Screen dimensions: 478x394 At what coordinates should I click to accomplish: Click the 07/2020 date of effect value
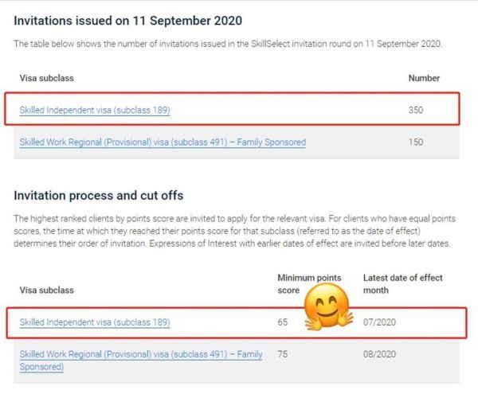click(379, 322)
